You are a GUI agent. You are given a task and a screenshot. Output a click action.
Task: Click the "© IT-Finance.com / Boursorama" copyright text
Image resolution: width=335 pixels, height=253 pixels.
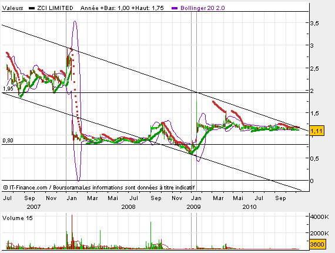point(43,188)
